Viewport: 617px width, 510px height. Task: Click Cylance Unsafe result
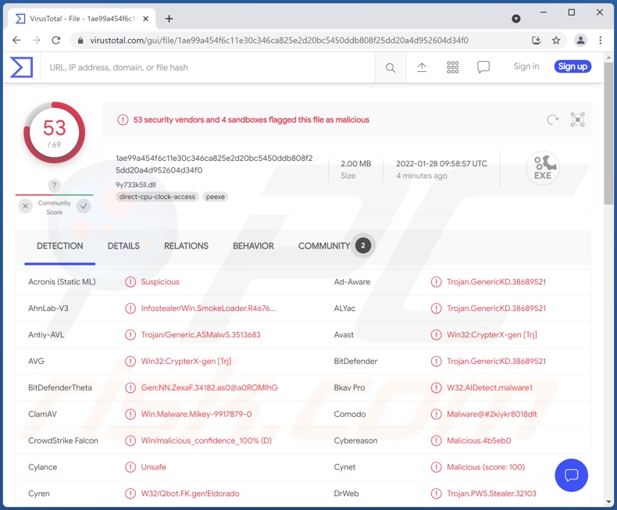point(153,467)
